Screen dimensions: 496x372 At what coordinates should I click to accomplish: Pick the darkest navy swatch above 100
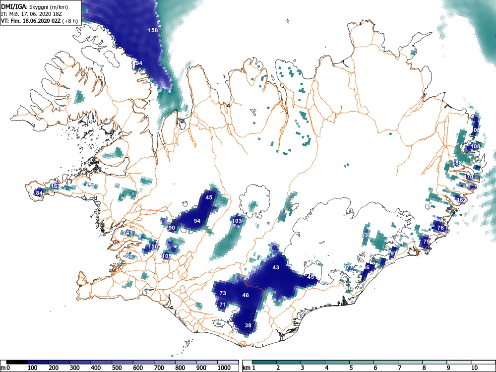pos(38,362)
